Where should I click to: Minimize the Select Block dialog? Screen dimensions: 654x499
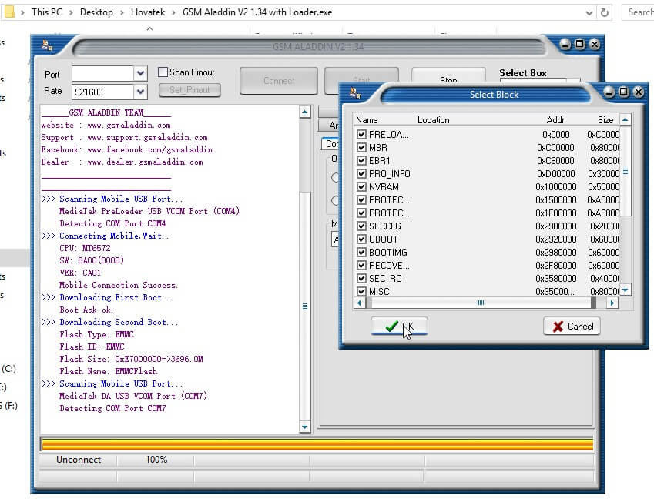coord(609,92)
